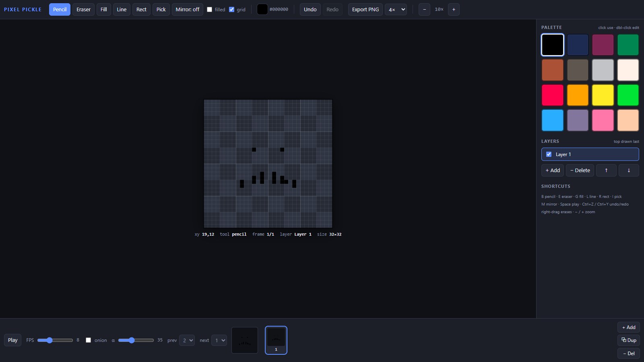Toggle Mirror mode on
This screenshot has width=644, height=362.
tap(188, 9)
